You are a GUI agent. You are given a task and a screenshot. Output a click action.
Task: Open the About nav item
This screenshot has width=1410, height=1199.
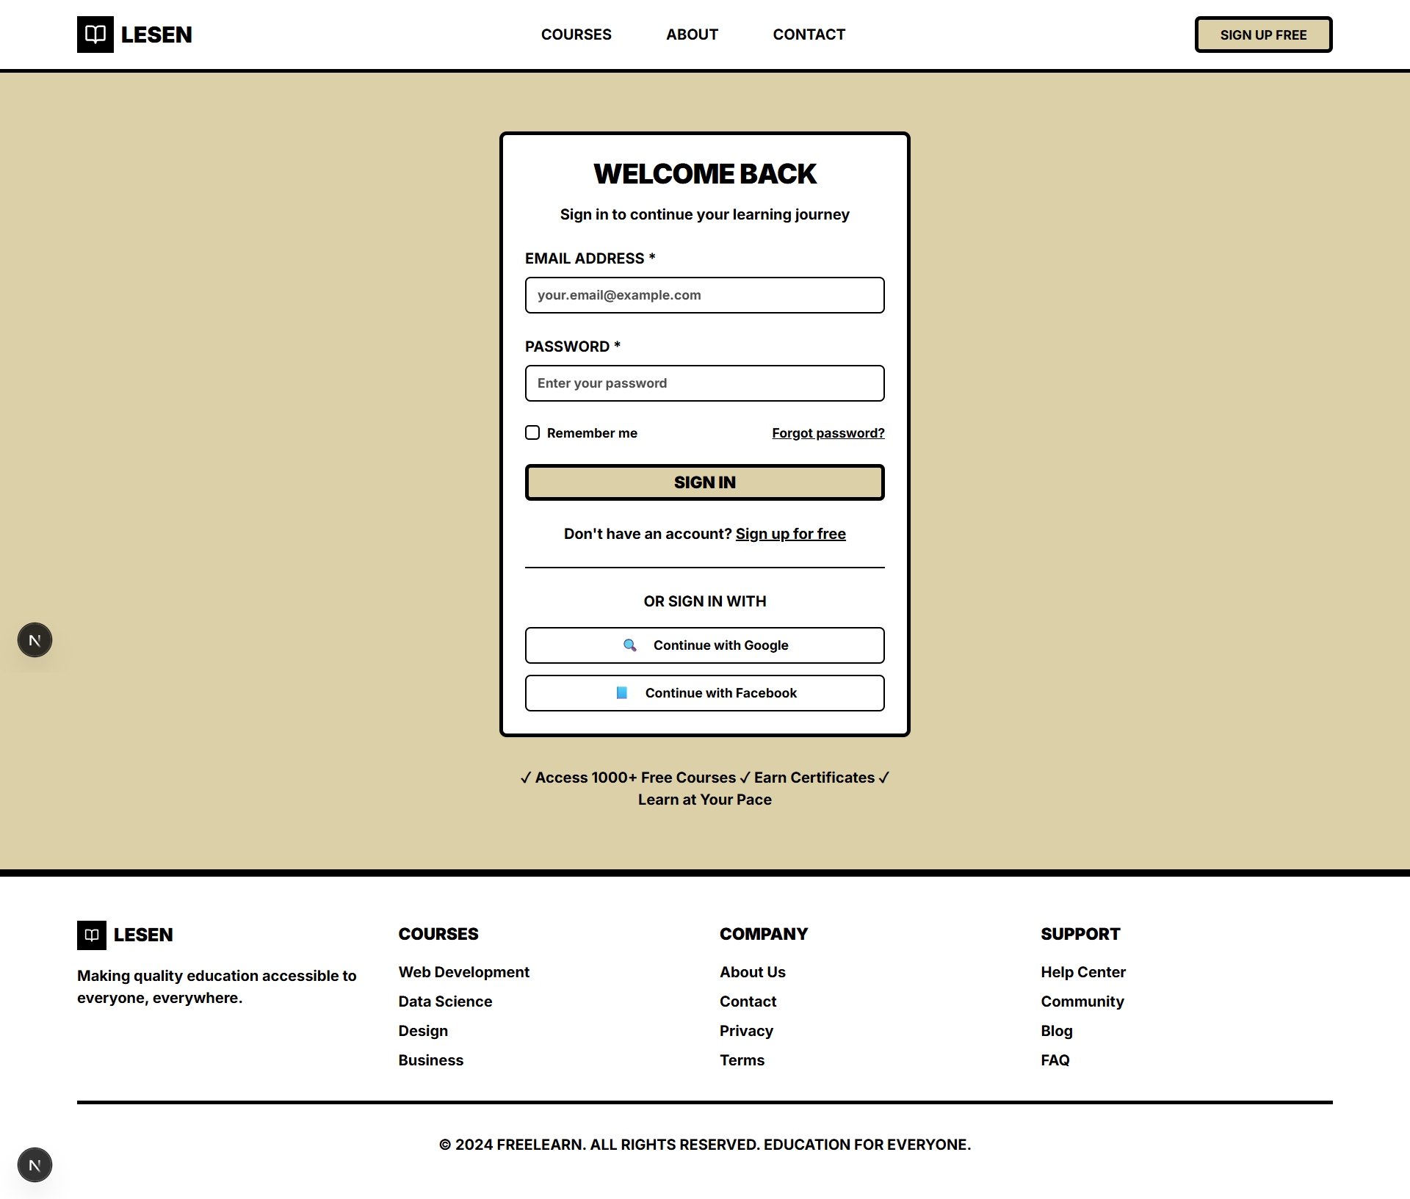pyautogui.click(x=692, y=35)
